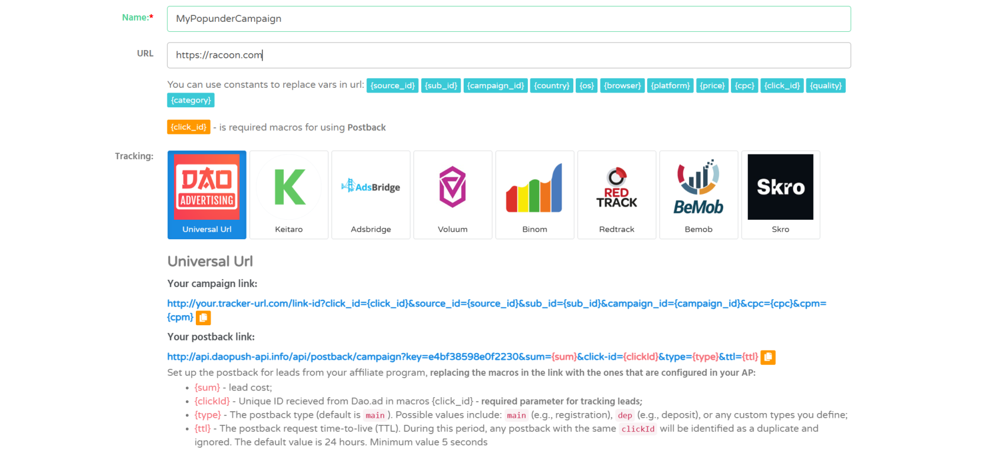Insert the {cpc} constant tag
This screenshot has height=459, width=991.
point(744,85)
